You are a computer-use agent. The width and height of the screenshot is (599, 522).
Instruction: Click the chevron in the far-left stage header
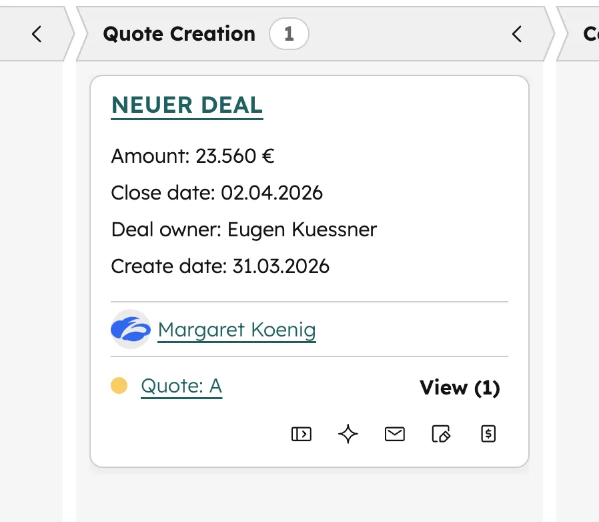pyautogui.click(x=37, y=33)
